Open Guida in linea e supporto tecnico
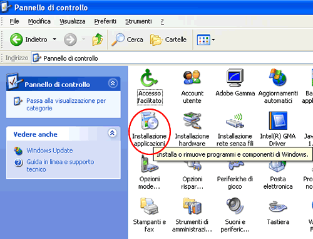Viewport: 313px width, 239px height. pos(60,166)
